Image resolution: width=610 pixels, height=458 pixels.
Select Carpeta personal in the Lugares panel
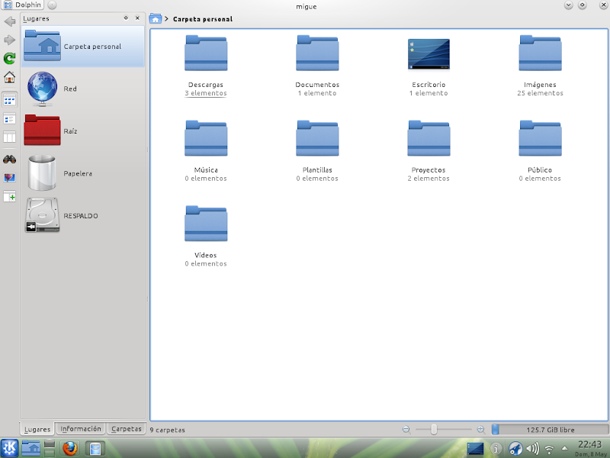(x=83, y=47)
